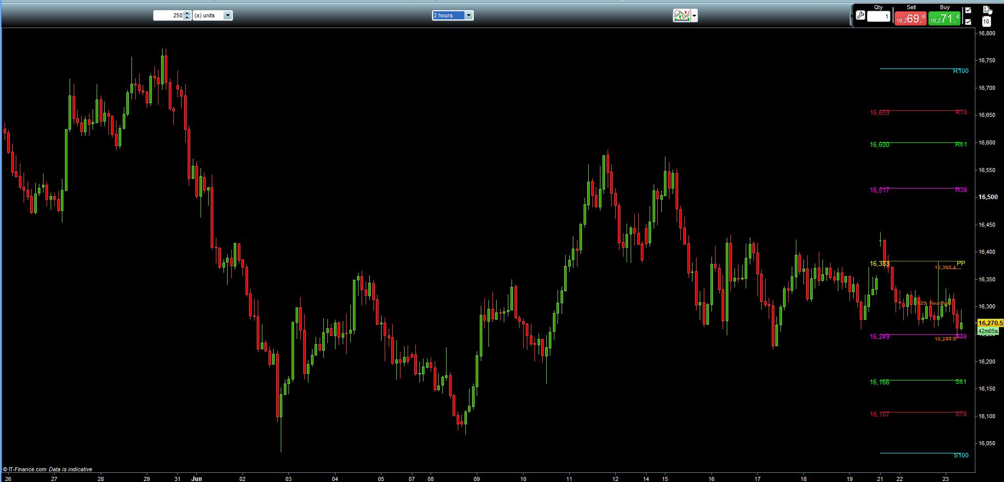Click the Jun month label on time axis
Image resolution: width=1004 pixels, height=482 pixels.
pyautogui.click(x=196, y=478)
